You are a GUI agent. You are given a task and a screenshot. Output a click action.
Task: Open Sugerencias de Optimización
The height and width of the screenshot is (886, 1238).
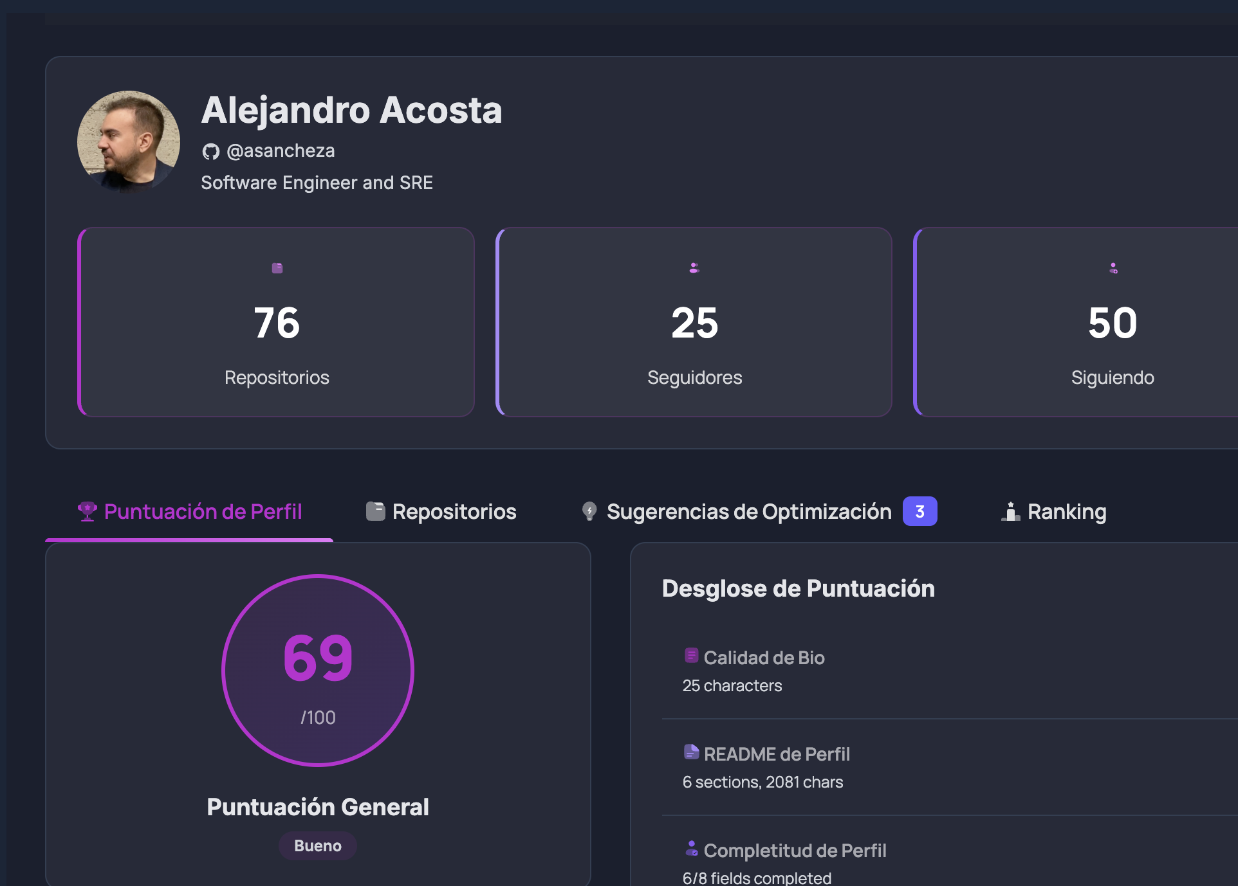coord(749,511)
